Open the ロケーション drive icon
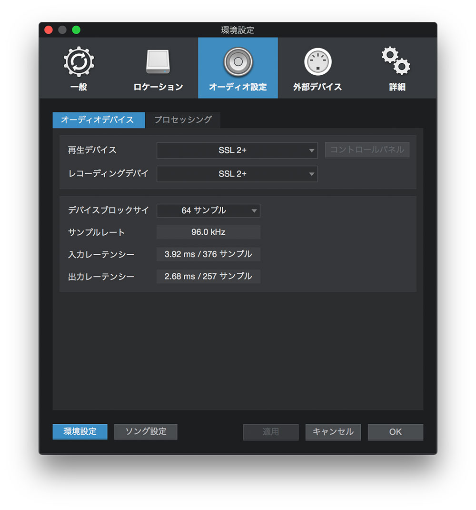476x510 pixels. click(x=158, y=61)
